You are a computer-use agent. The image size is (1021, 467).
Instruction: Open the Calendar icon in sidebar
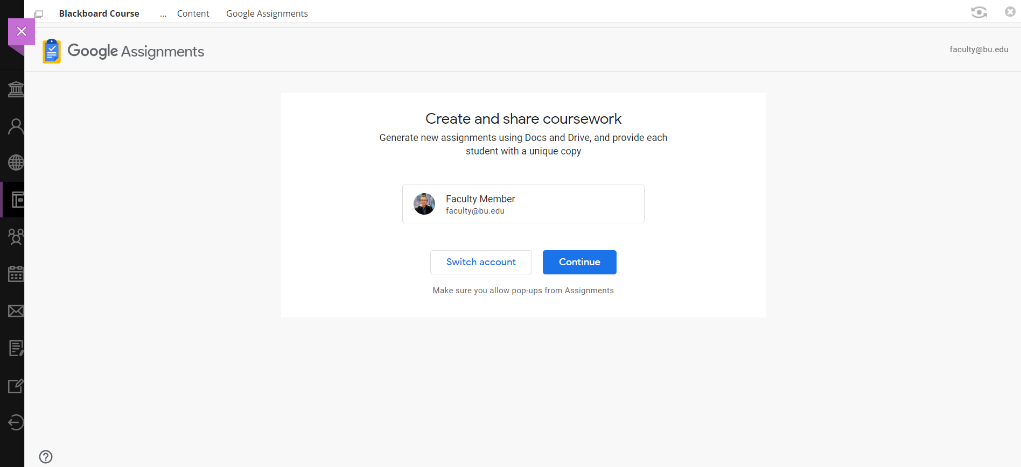click(16, 274)
